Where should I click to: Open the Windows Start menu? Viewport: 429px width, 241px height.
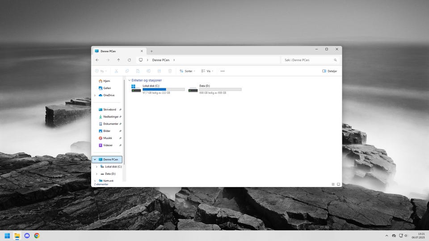point(8,236)
